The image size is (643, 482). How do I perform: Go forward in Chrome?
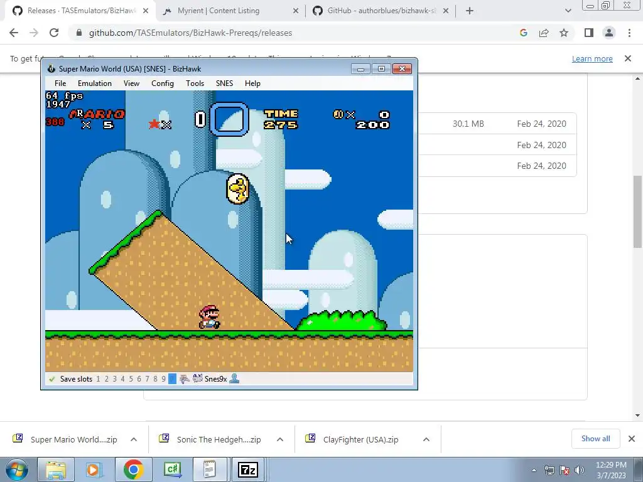[x=34, y=33]
